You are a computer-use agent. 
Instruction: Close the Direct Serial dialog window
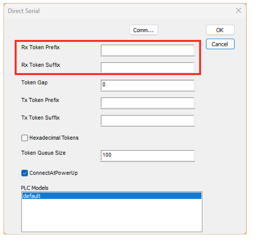[x=238, y=11]
